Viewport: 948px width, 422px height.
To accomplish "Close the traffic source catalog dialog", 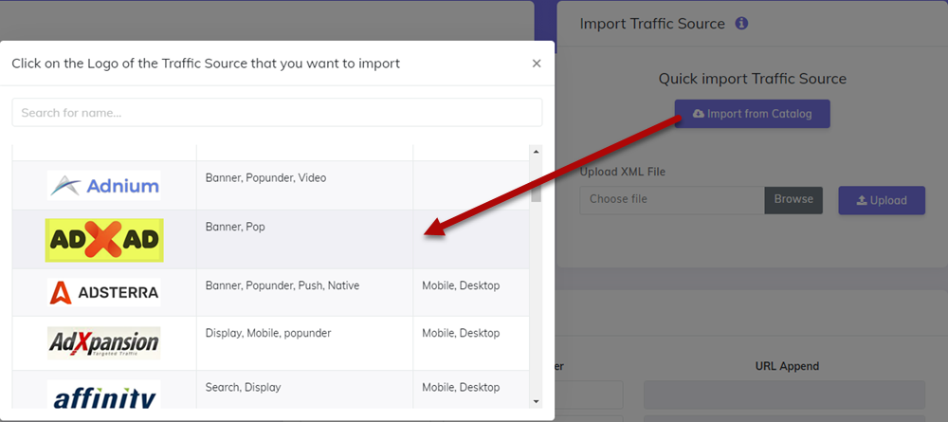I will click(537, 64).
